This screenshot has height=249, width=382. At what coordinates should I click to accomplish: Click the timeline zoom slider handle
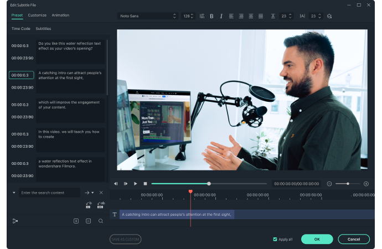point(348,184)
